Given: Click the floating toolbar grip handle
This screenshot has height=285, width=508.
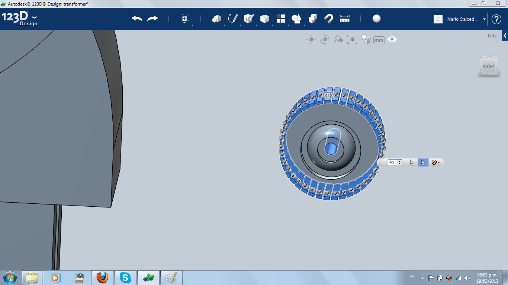Looking at the screenshot, I should click(382, 163).
